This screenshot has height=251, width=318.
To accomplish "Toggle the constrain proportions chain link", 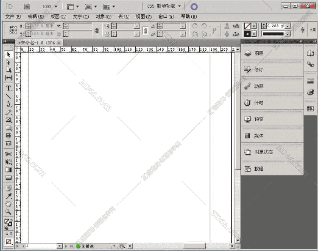I will pos(145,30).
